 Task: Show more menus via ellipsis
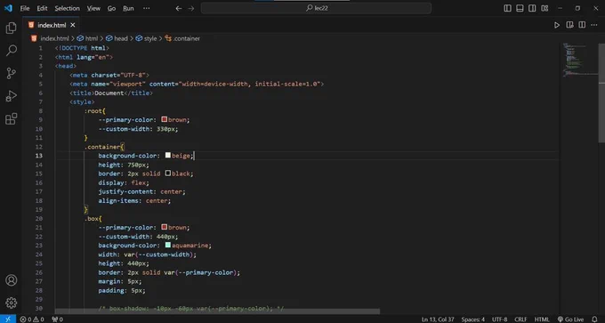tap(146, 8)
